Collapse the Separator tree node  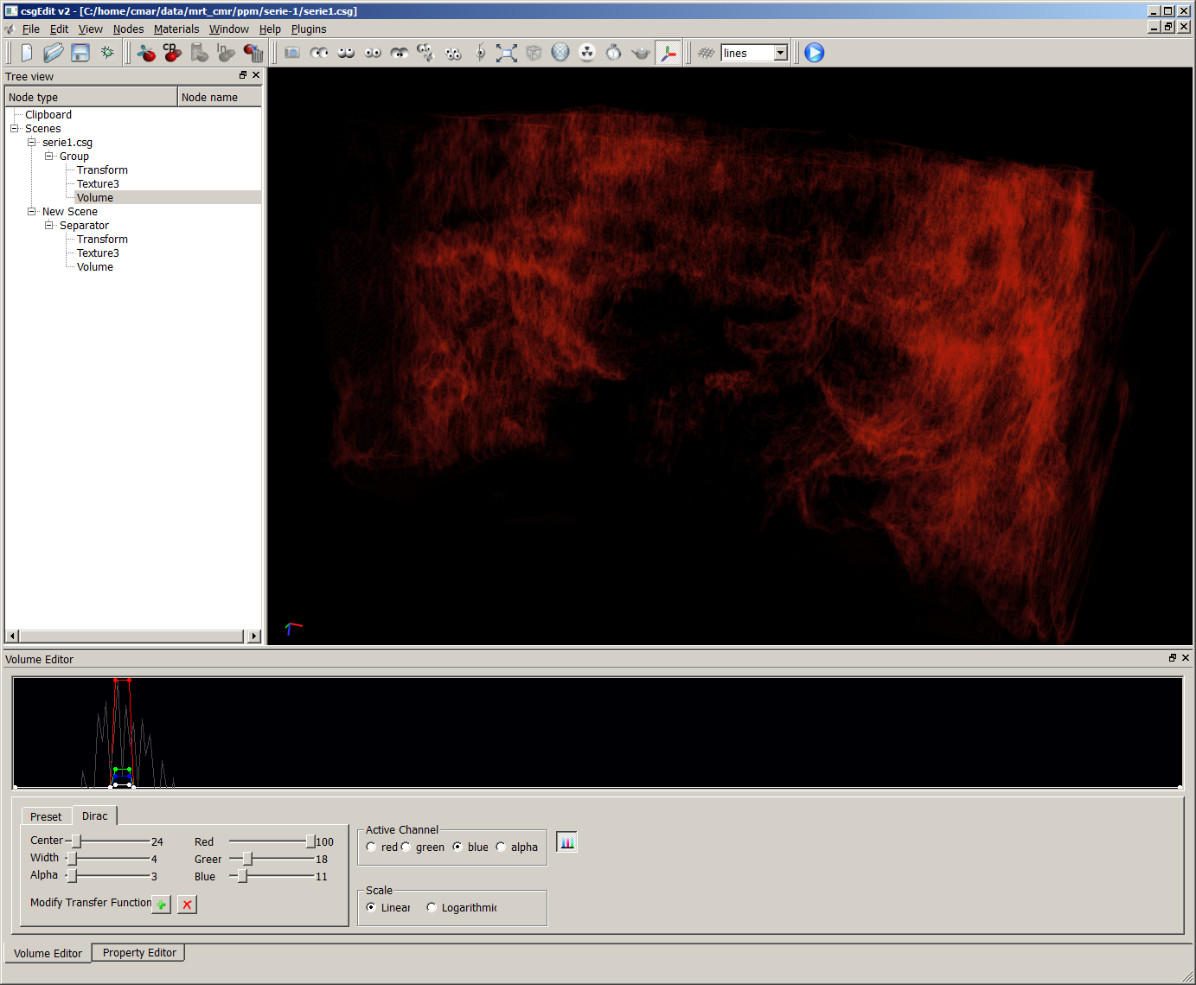49,226
